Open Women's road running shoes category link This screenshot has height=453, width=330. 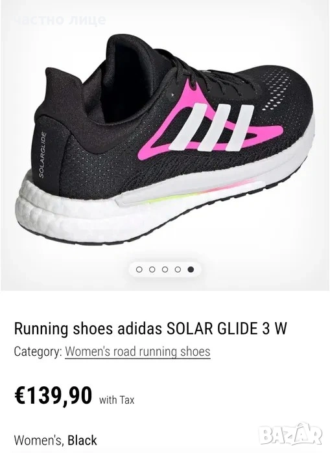click(x=137, y=352)
